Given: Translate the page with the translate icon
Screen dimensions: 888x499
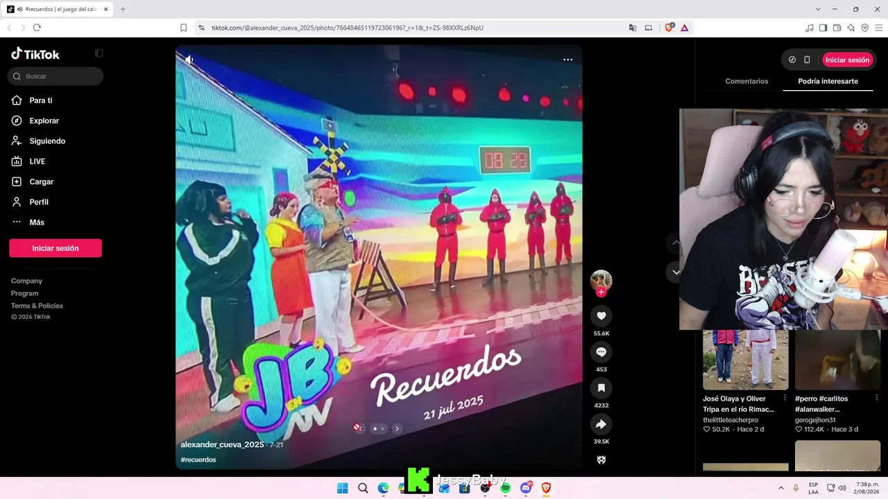Looking at the screenshot, I should click(632, 28).
